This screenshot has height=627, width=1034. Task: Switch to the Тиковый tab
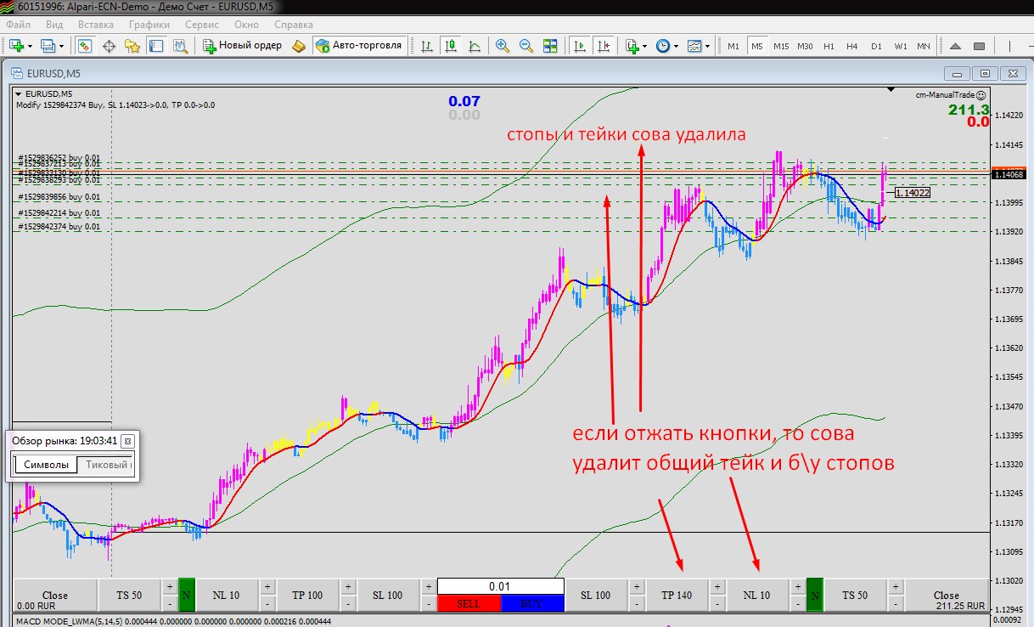click(x=104, y=465)
